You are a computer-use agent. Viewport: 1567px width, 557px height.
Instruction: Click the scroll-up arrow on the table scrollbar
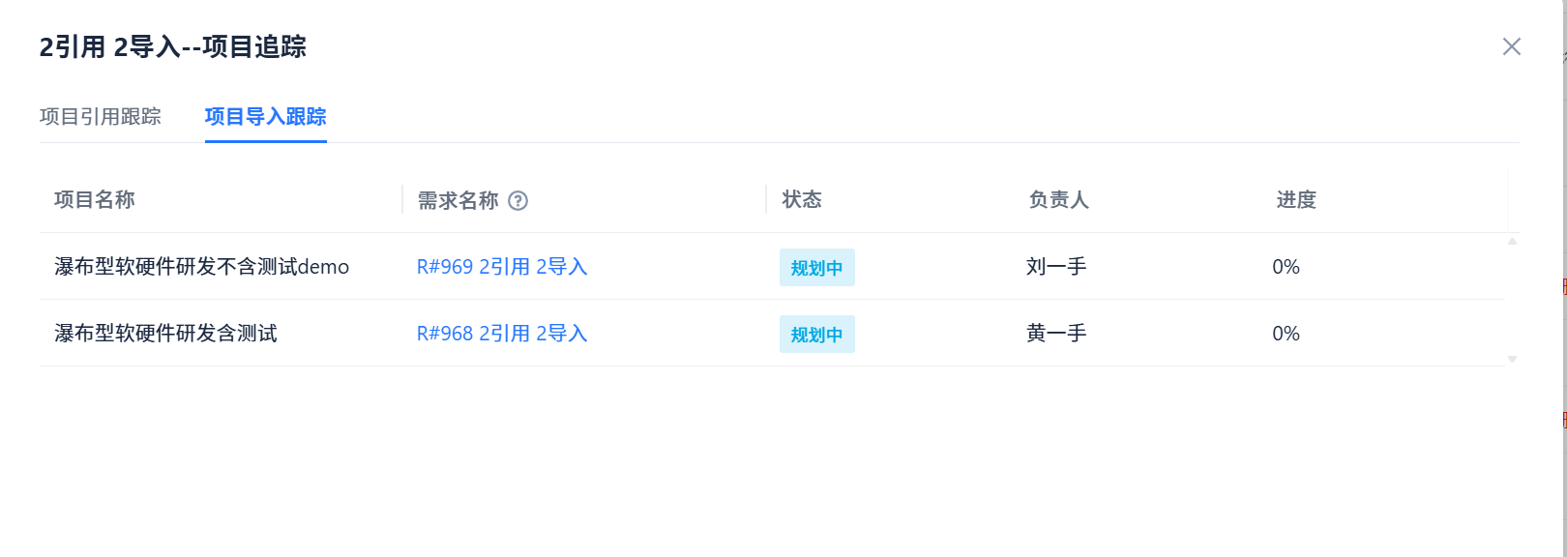[x=1510, y=241]
